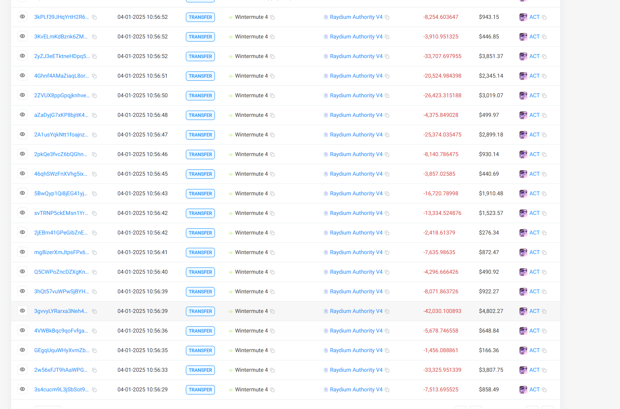Click Wintermute icon in the 10:56:33 row
Viewport: 620px width, 409px height.
[x=231, y=370]
